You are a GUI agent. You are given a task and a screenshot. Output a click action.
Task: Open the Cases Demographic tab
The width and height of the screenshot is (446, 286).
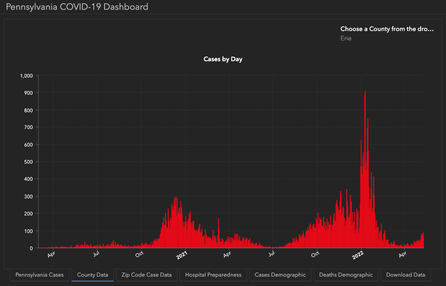(280, 275)
